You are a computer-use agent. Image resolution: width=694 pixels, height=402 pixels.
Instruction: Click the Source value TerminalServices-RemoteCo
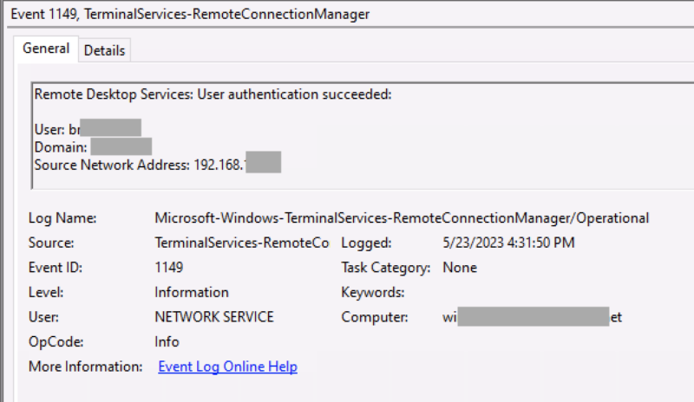click(x=242, y=243)
